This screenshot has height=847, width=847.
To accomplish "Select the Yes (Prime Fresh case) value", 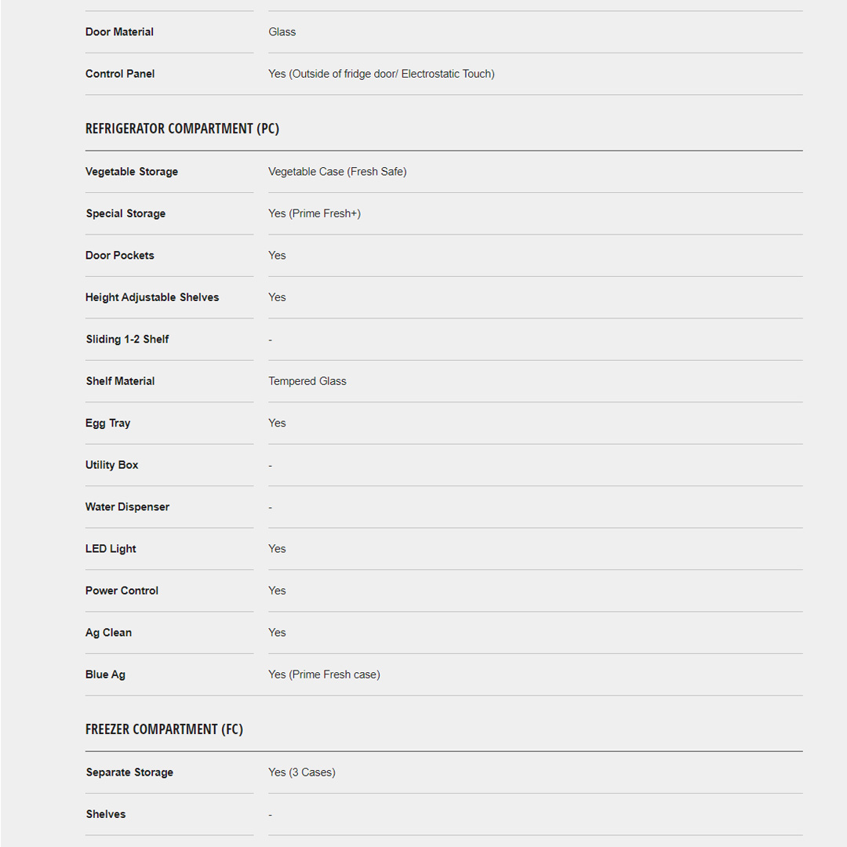I will click(x=324, y=674).
